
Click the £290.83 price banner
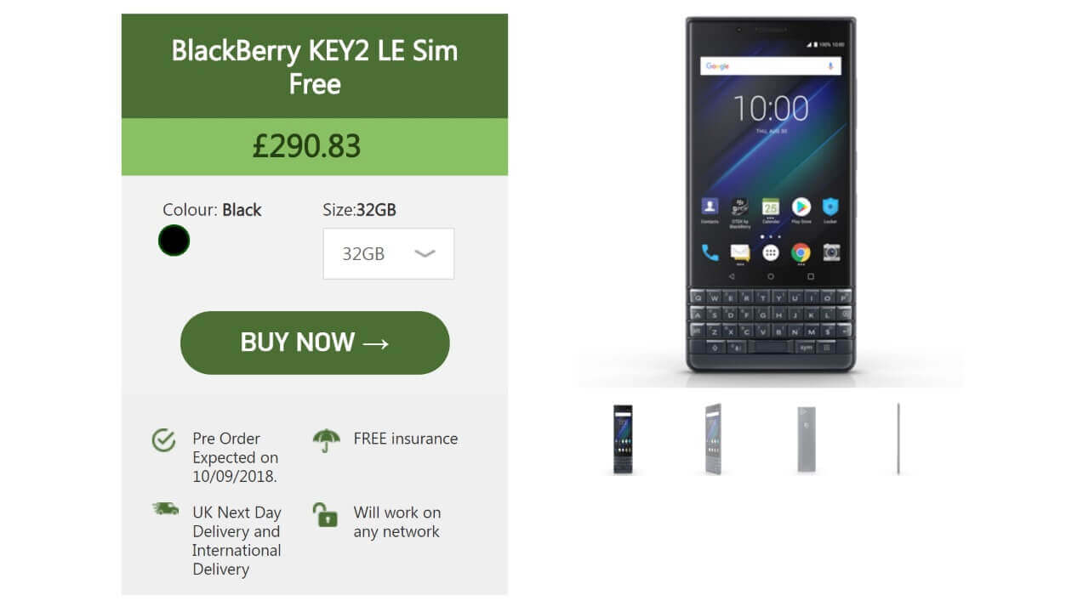(315, 146)
